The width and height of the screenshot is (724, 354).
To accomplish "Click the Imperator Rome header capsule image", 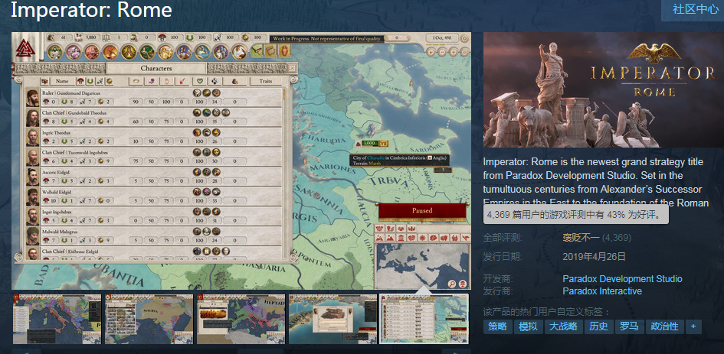I will [x=604, y=89].
